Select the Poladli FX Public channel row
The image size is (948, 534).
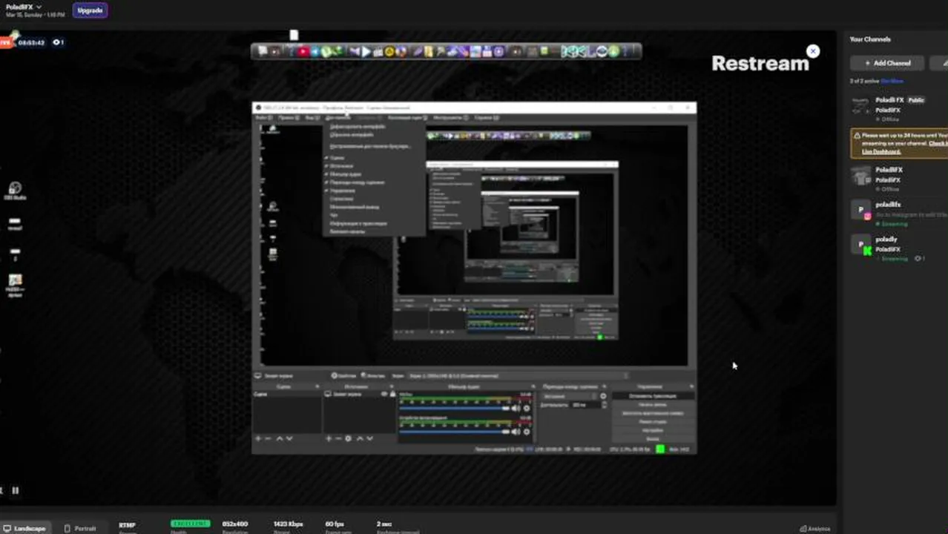pos(899,108)
